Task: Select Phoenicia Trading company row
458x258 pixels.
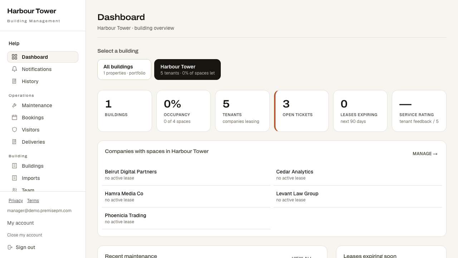Action: 186,218
